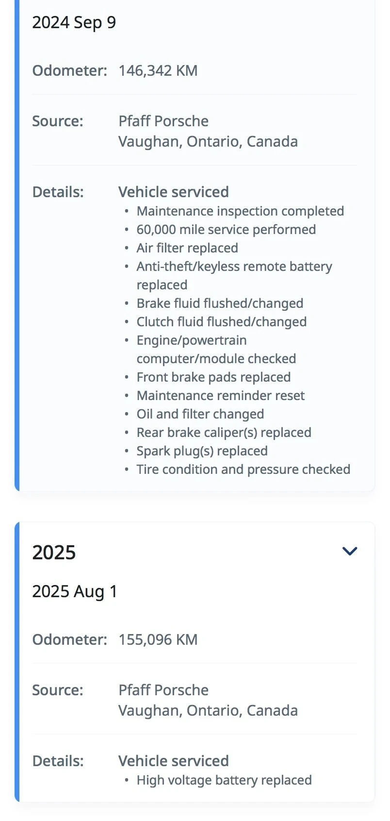Viewport: 390px width, 821px height.
Task: Click the Spark plug(s) replaced entry
Action: [x=202, y=451]
